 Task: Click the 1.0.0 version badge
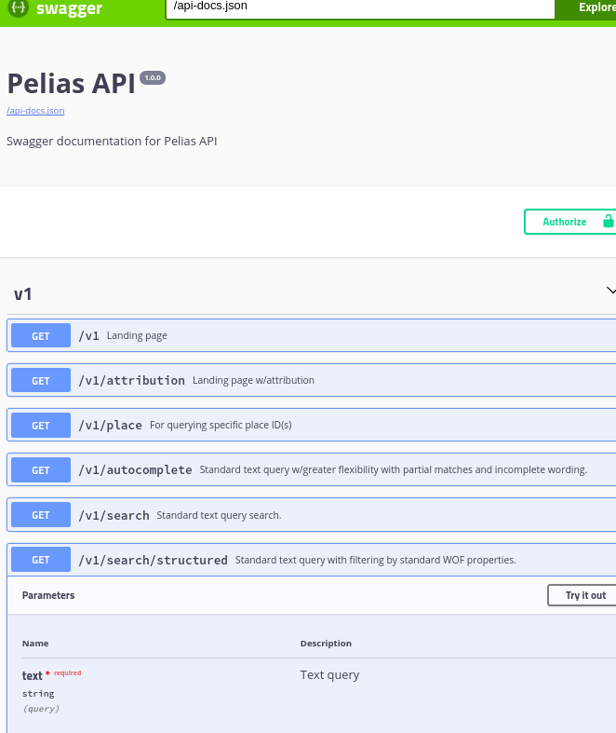[x=153, y=77]
